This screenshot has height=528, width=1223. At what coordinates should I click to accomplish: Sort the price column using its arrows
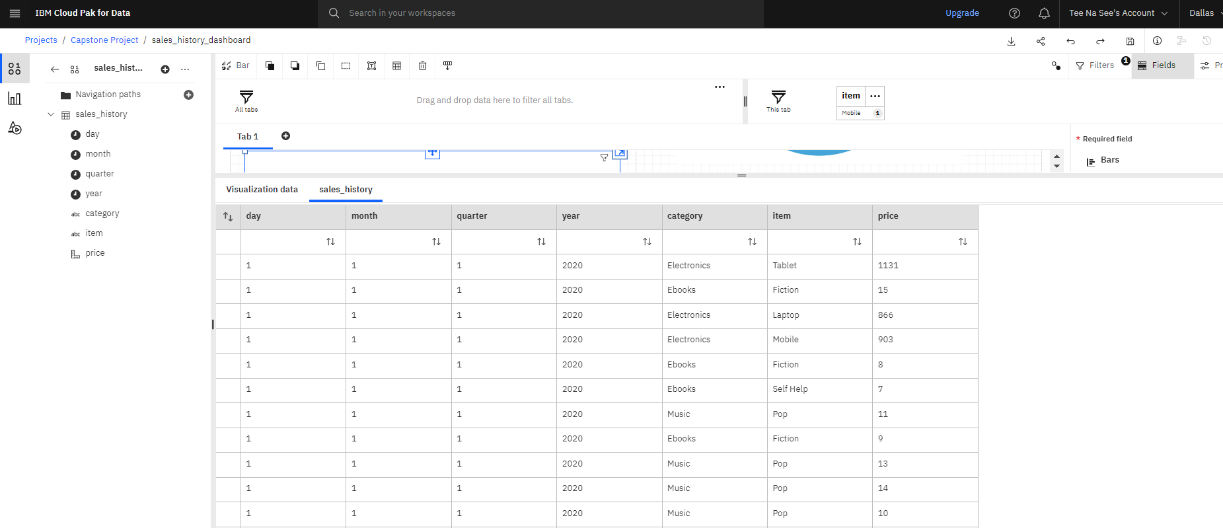[963, 242]
